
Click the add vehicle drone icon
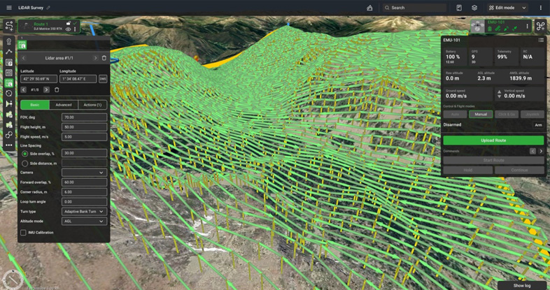tap(541, 27)
